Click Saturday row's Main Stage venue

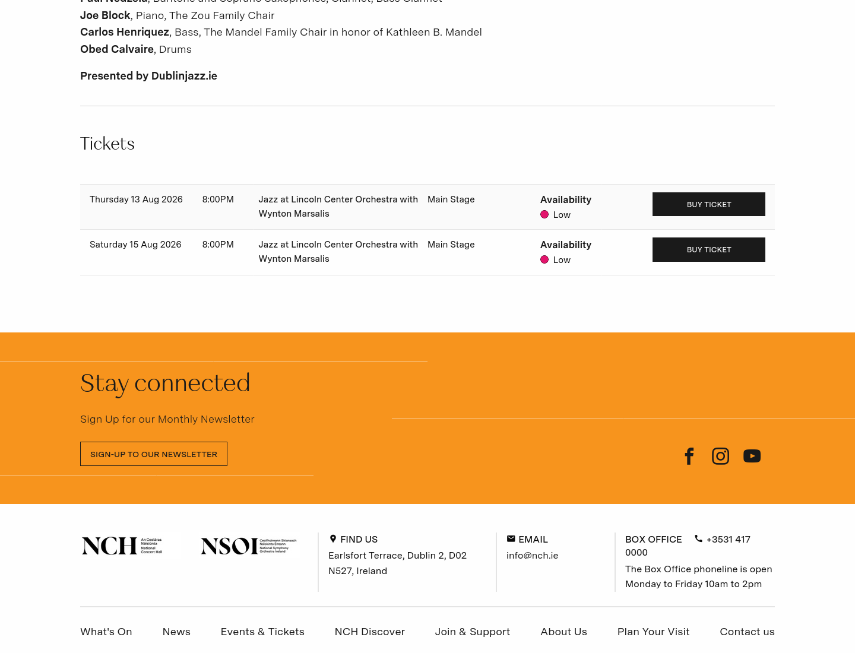click(x=451, y=245)
